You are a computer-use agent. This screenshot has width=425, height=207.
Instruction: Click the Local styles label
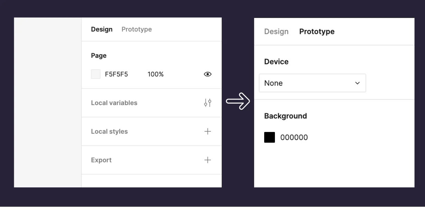109,131
